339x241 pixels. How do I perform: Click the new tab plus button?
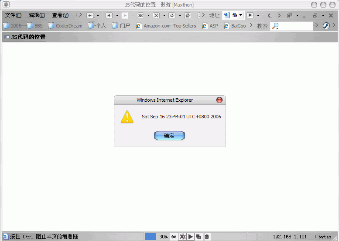point(90,15)
